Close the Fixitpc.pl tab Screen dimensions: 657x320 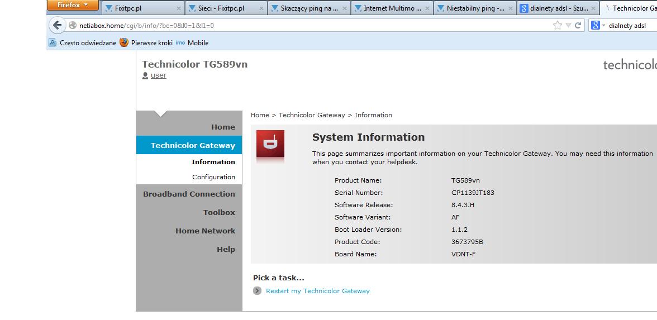pos(179,8)
